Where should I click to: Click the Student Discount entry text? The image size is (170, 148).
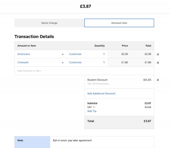point(97,80)
